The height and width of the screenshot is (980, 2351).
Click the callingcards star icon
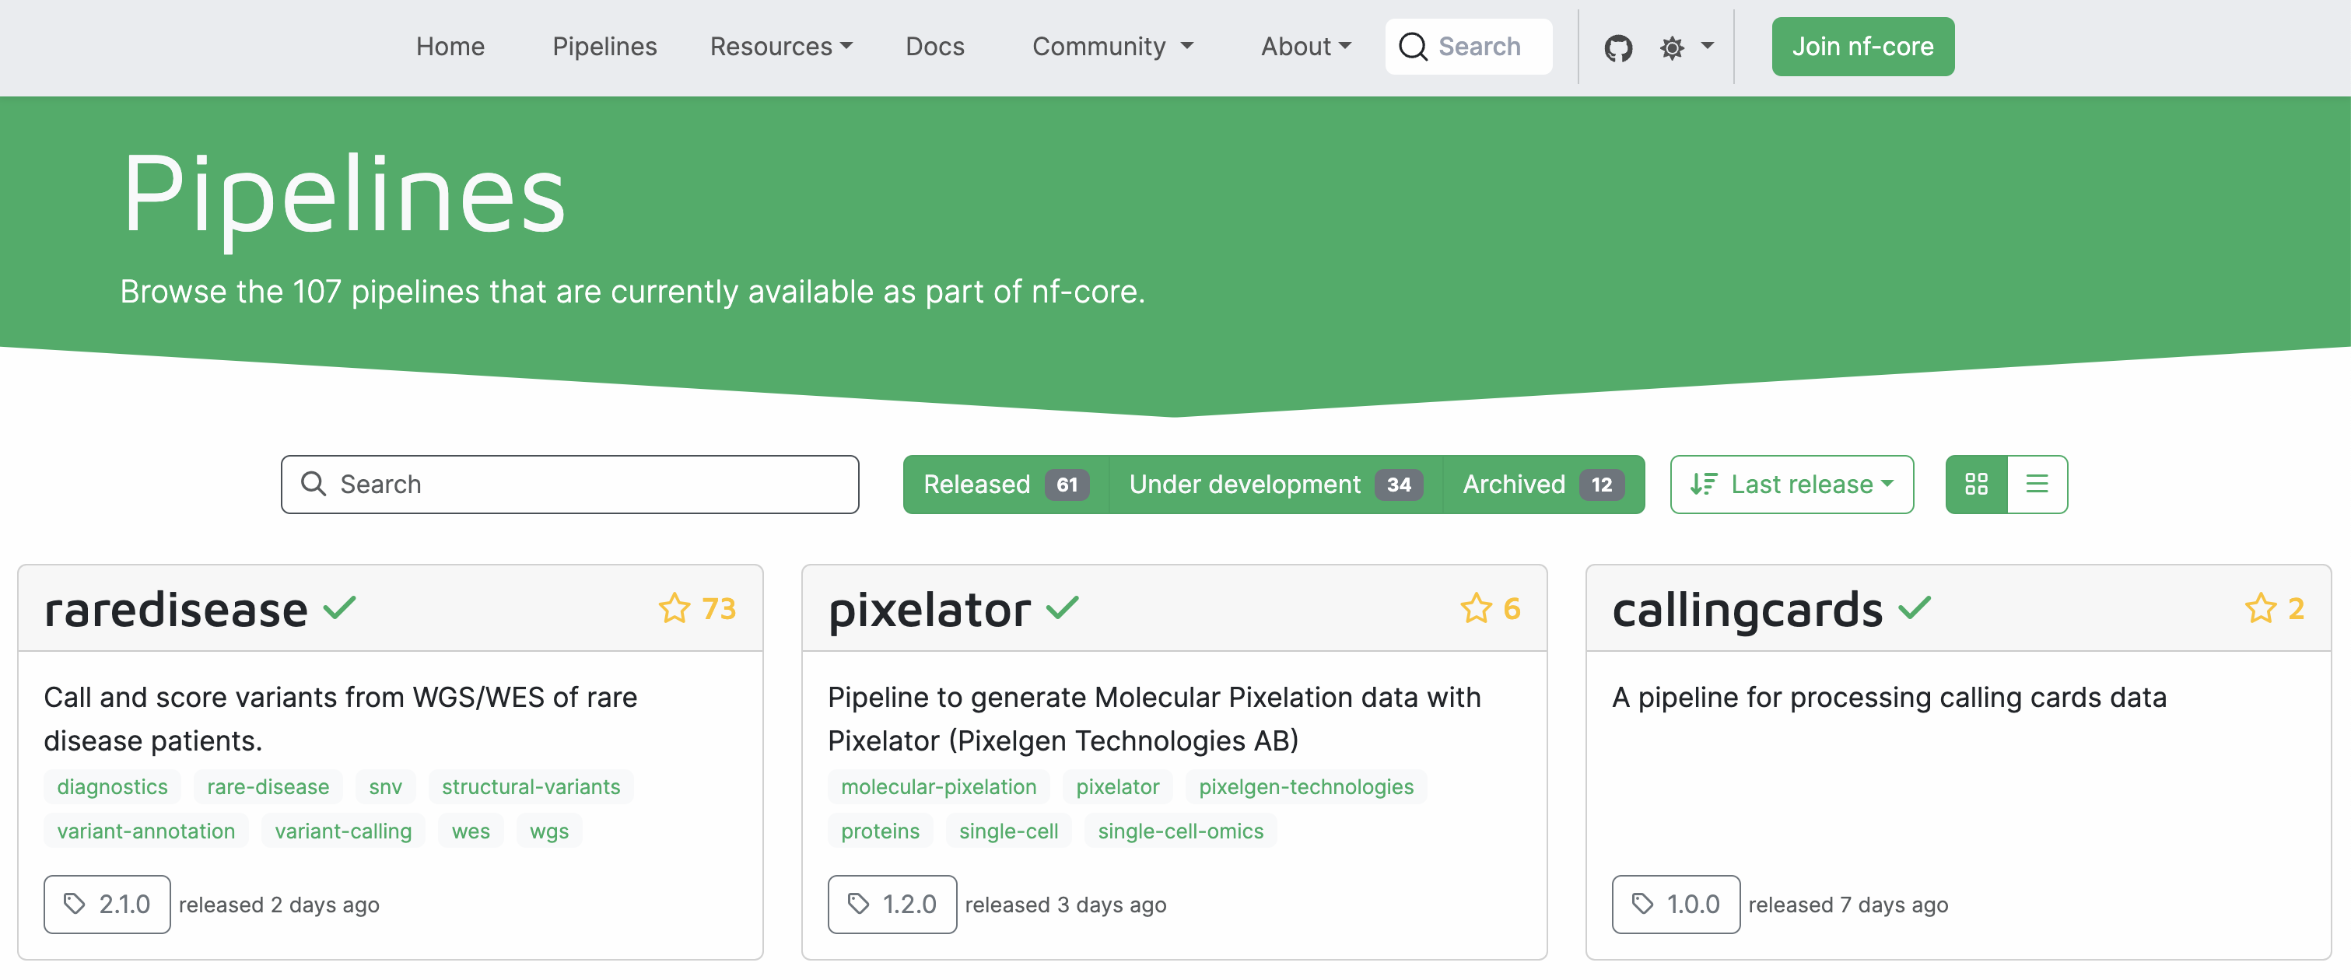2260,609
